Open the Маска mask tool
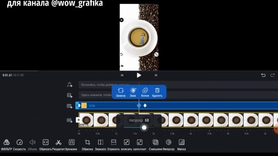The height and width of the screenshot is (156, 278). pyautogui.click(x=182, y=145)
